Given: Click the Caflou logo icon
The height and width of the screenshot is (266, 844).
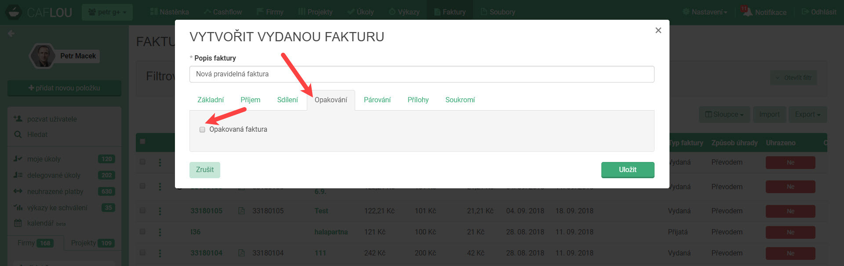Looking at the screenshot, I should tap(14, 12).
